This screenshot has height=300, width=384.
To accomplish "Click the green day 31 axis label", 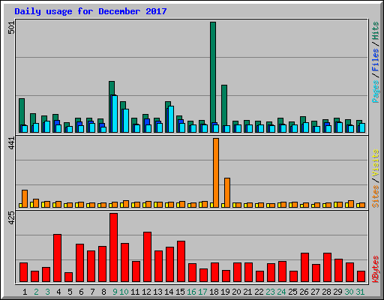I will point(360,292).
